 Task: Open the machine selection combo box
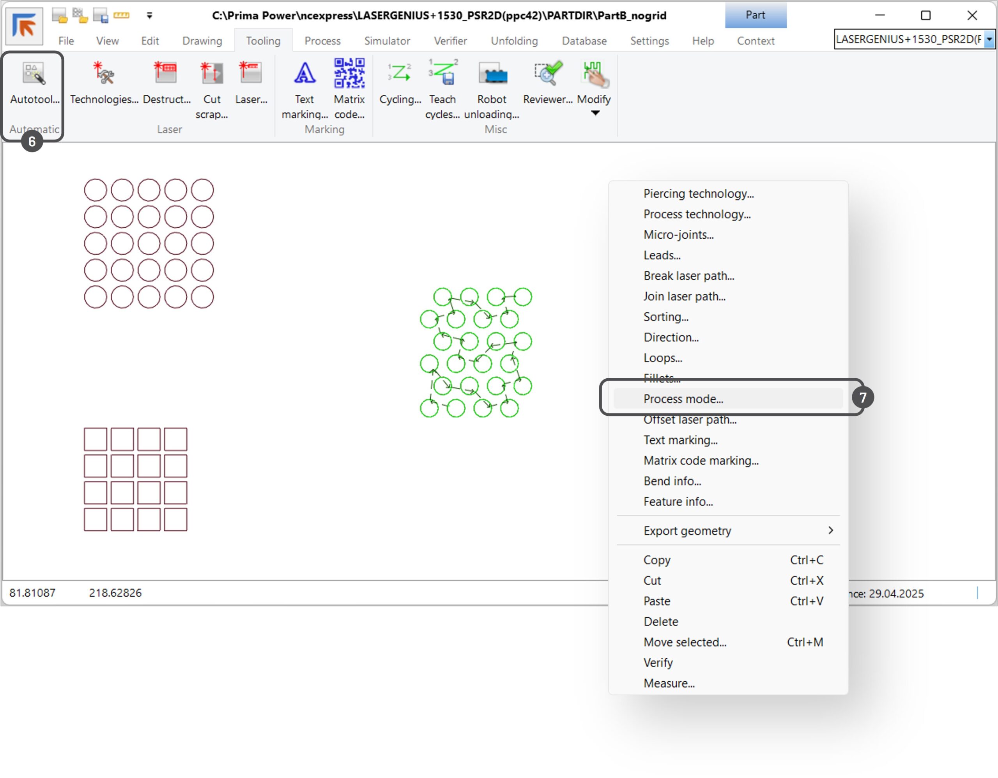click(x=989, y=39)
